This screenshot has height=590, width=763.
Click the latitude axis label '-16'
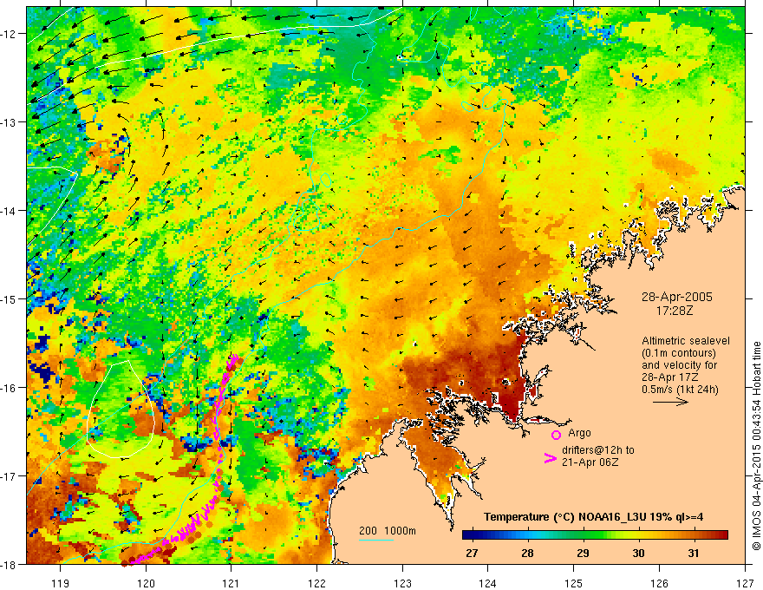[x=9, y=388]
